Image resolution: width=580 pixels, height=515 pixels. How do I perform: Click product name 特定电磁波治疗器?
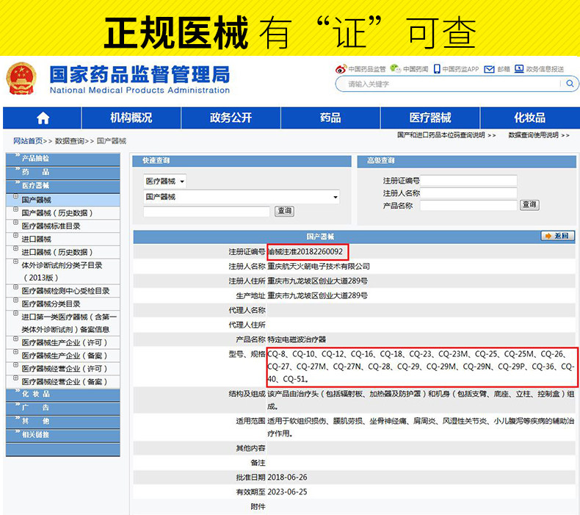(297, 339)
